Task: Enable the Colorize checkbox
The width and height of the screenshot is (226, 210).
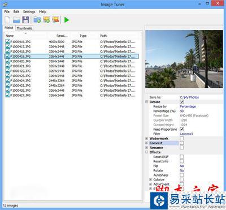Action: 182,179
